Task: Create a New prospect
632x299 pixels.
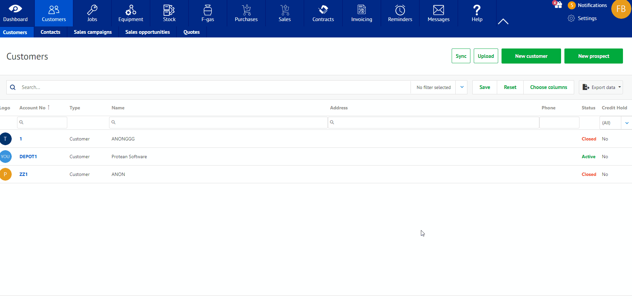Action: [x=594, y=56]
